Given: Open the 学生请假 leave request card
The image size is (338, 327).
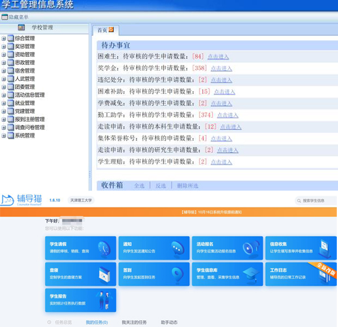Looking at the screenshot, I should tap(79, 248).
